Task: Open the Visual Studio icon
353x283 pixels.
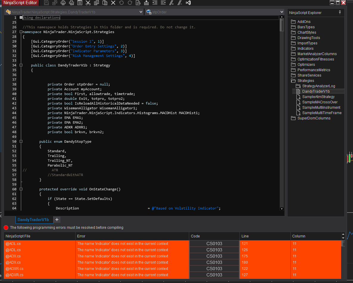Action: pyautogui.click(x=188, y=3)
